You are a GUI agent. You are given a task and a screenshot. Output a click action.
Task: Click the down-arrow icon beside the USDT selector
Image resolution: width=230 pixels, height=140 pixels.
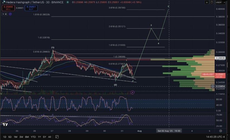coord(207,2)
